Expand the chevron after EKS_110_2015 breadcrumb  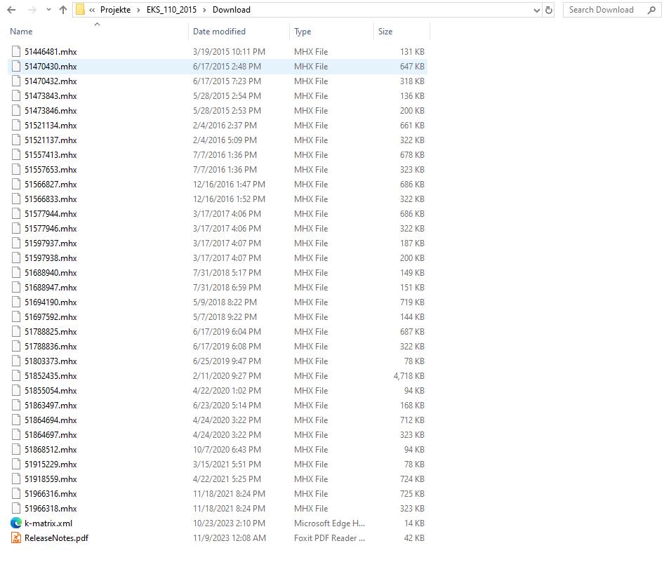204,10
